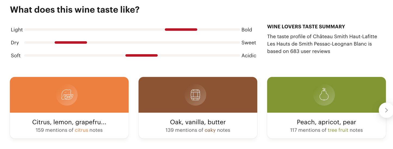This screenshot has height=149, width=393.
Task: Open the brown oaky notes link
Action: coord(210,130)
